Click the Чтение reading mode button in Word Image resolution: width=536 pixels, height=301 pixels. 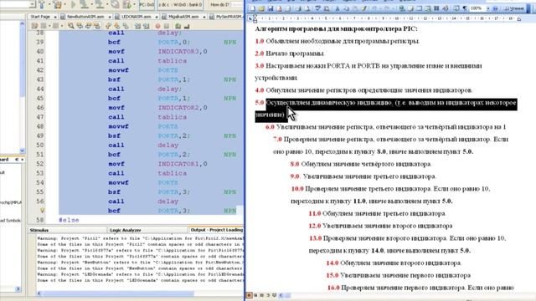[x=514, y=8]
